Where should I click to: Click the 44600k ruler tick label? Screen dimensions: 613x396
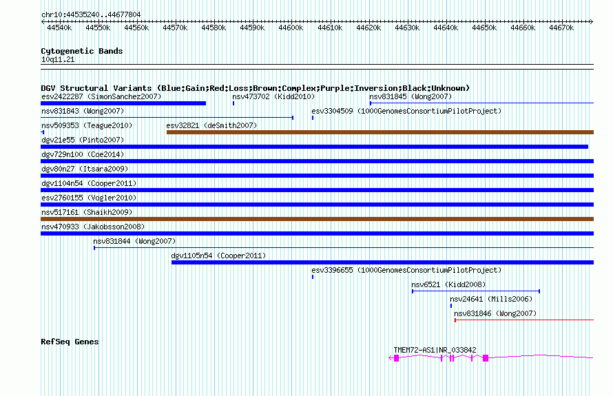(x=291, y=28)
